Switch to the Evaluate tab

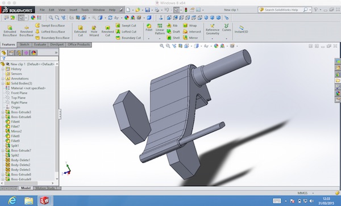(40, 44)
